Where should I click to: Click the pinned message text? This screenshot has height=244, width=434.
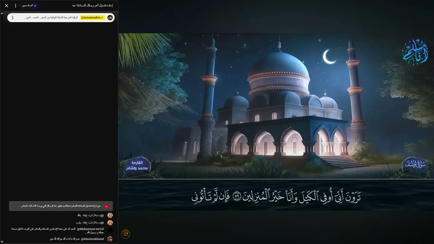click(x=51, y=17)
